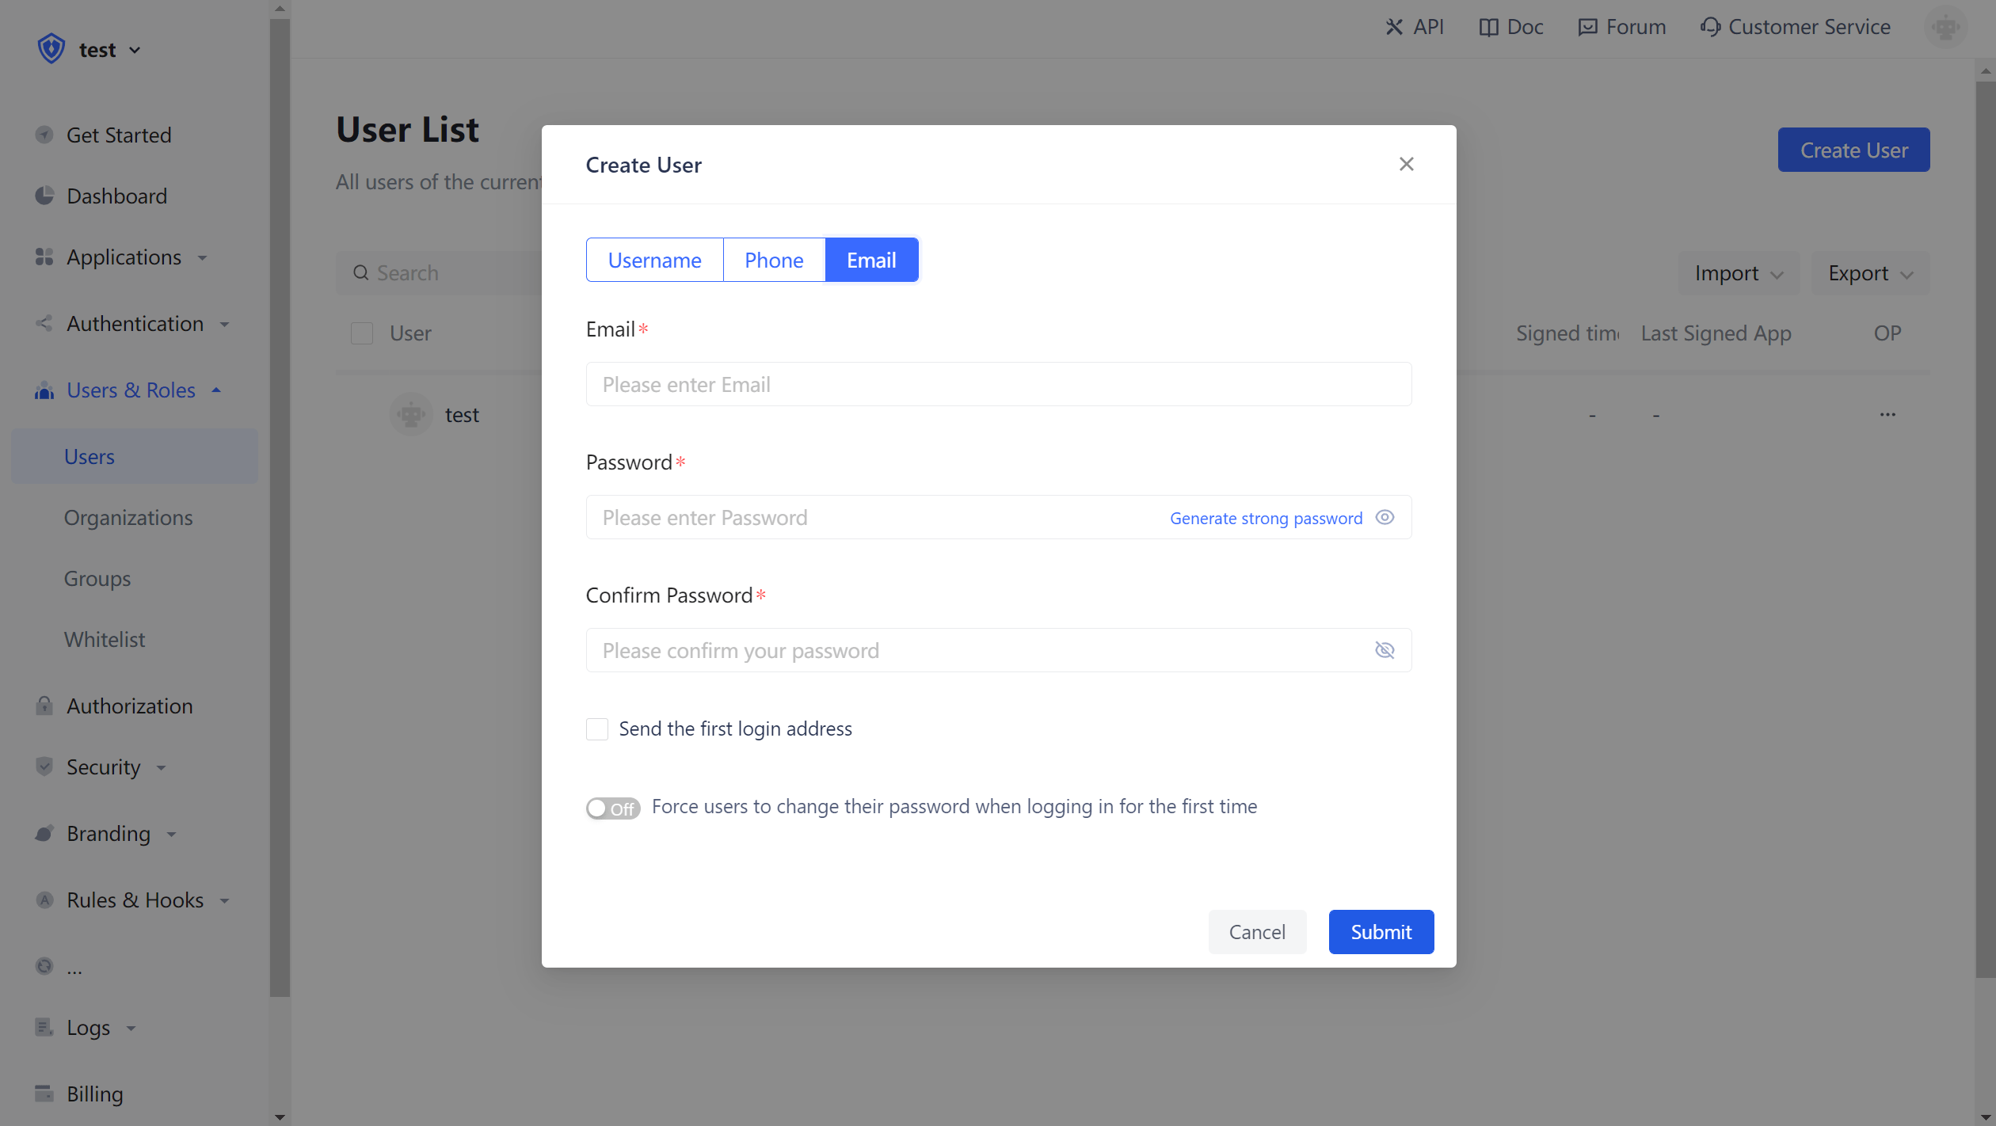Toggle confirm password visibility icon
The width and height of the screenshot is (1996, 1126).
(1385, 650)
